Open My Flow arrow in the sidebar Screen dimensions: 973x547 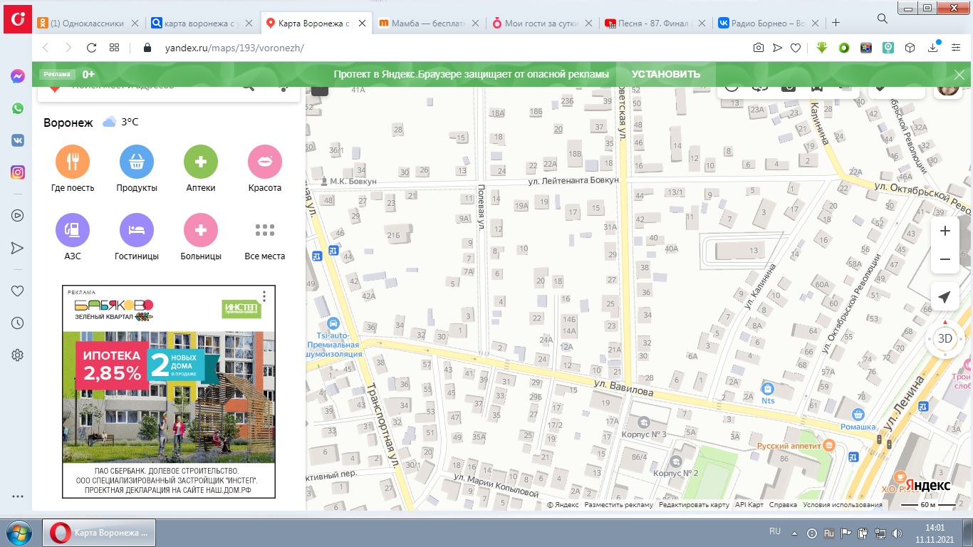18,248
